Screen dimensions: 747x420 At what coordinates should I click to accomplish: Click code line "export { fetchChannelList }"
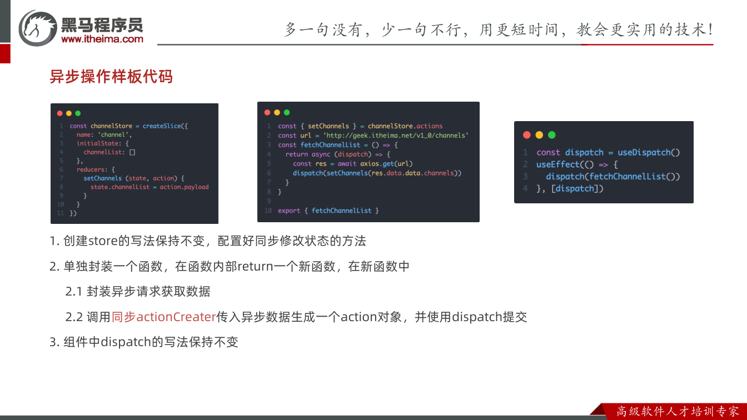pos(328,211)
